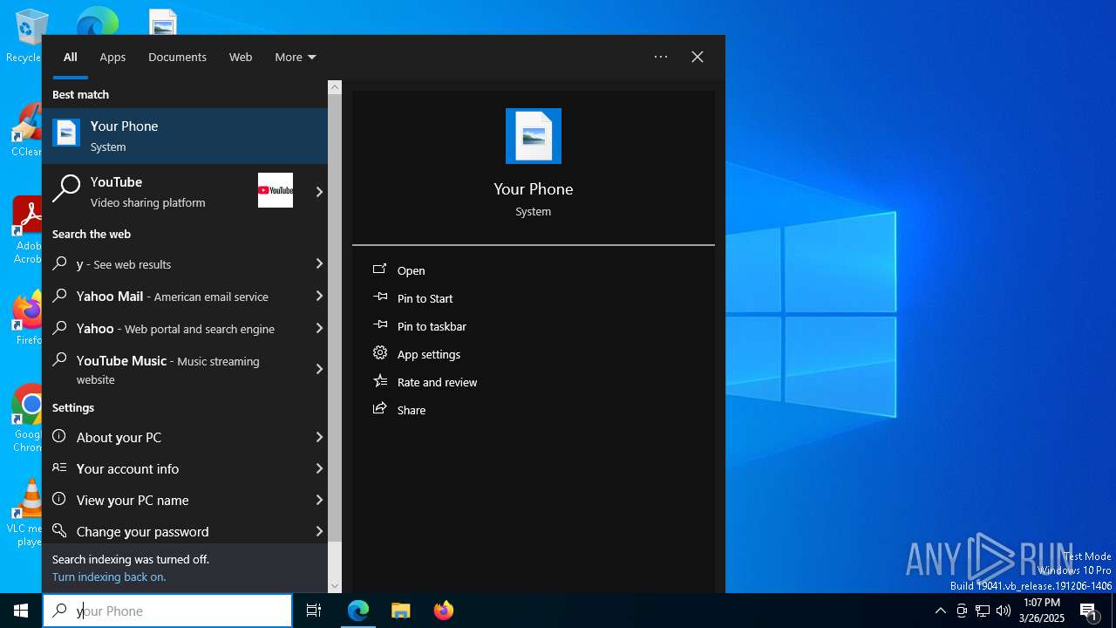1116x628 pixels.
Task: Open the More filter dropdown
Action: (296, 57)
